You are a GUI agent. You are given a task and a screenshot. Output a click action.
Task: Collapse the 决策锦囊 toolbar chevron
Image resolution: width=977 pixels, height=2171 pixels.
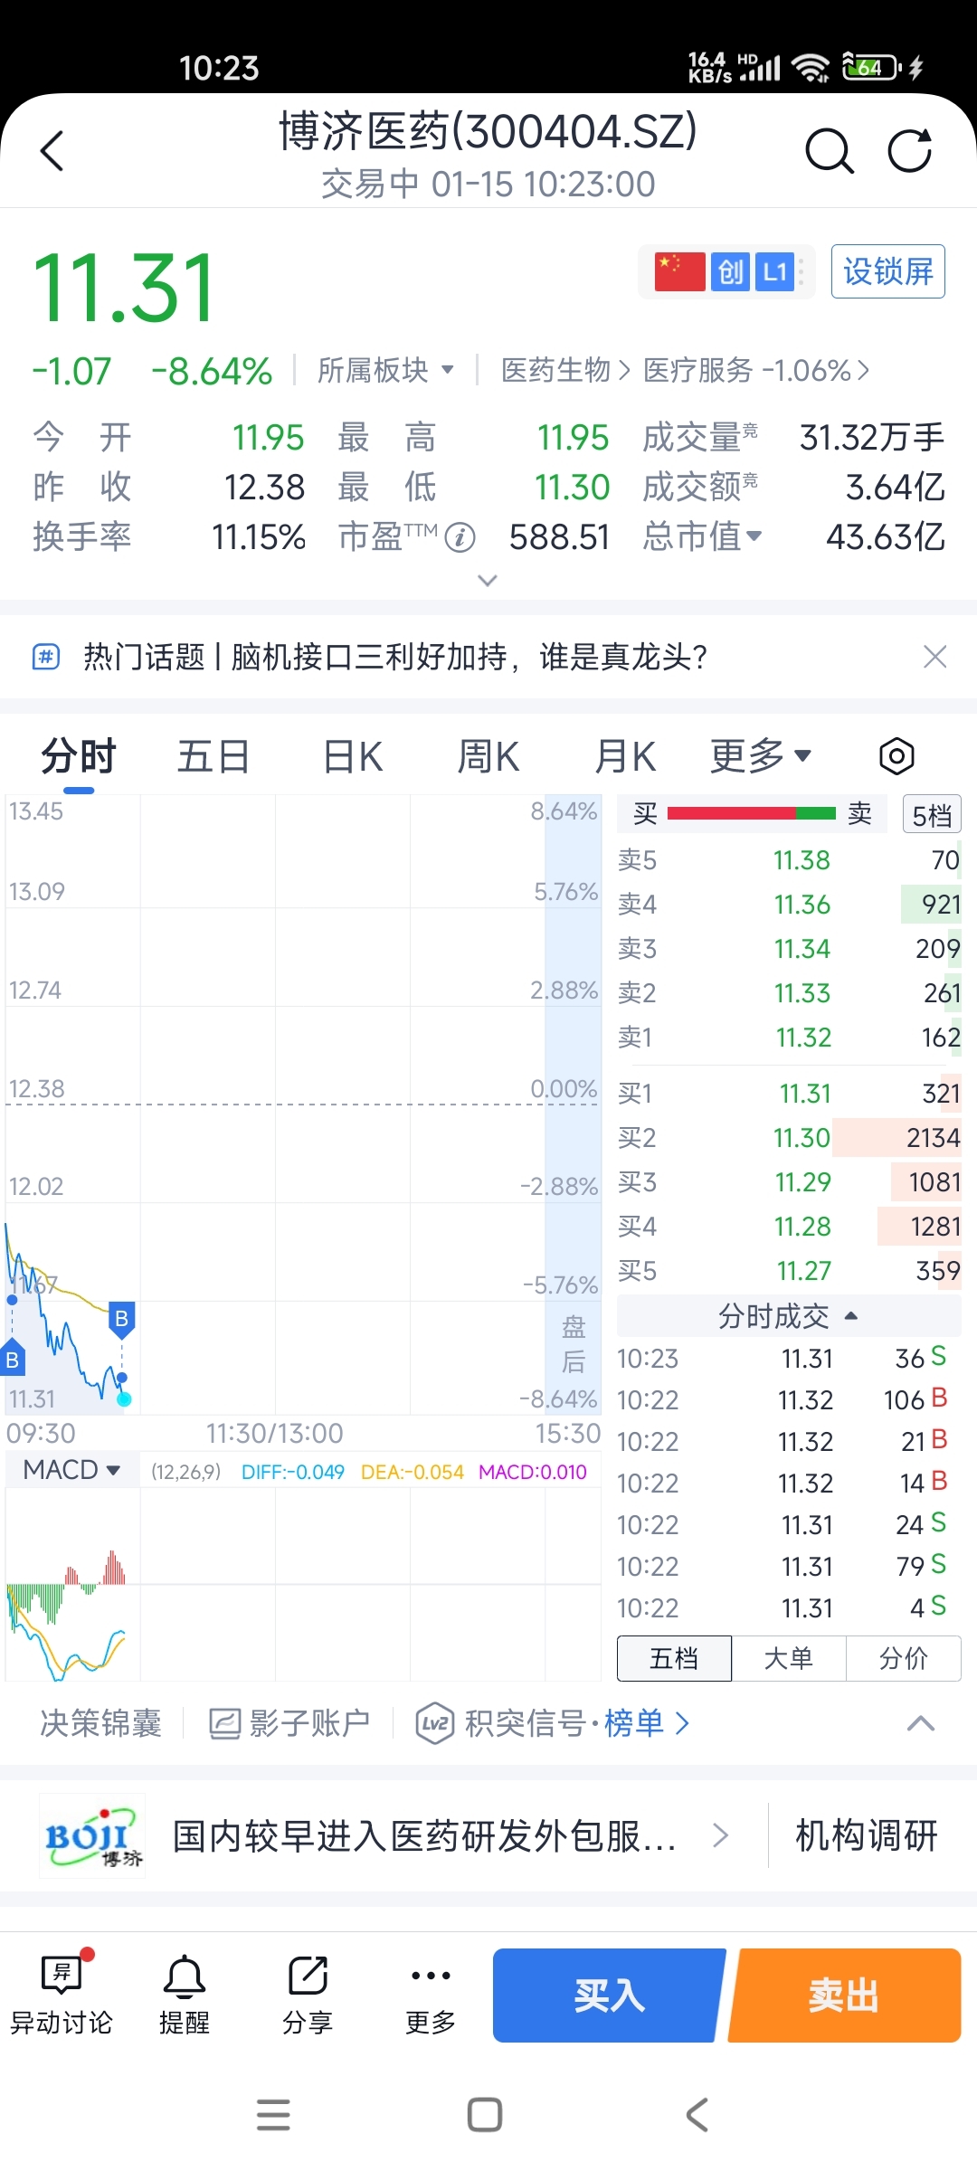tap(921, 1723)
